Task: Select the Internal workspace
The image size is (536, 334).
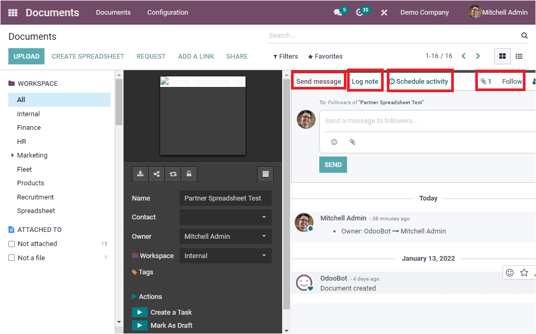Action: pos(28,114)
